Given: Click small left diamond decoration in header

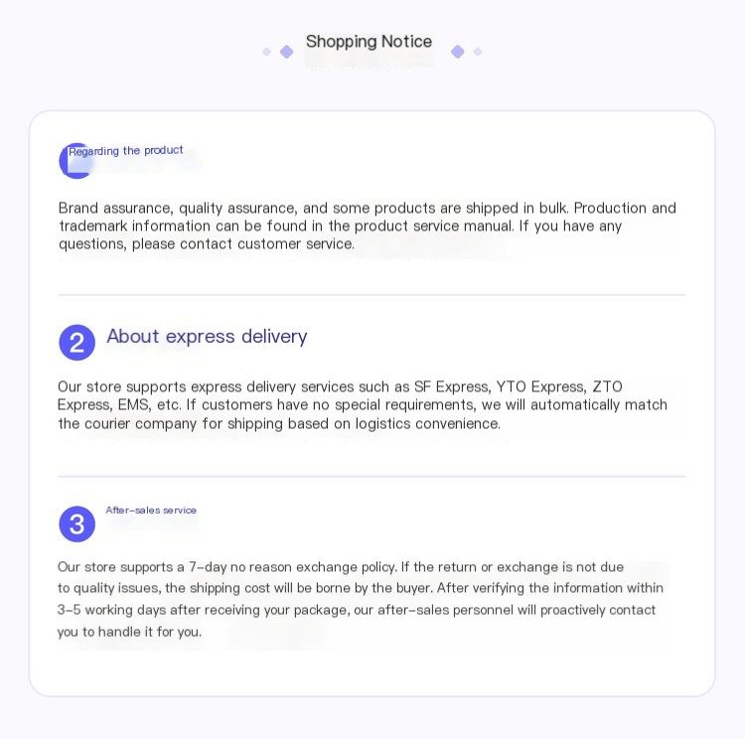Looking at the screenshot, I should (267, 52).
